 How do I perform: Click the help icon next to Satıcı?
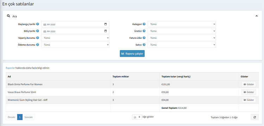pyautogui.click(x=144, y=45)
